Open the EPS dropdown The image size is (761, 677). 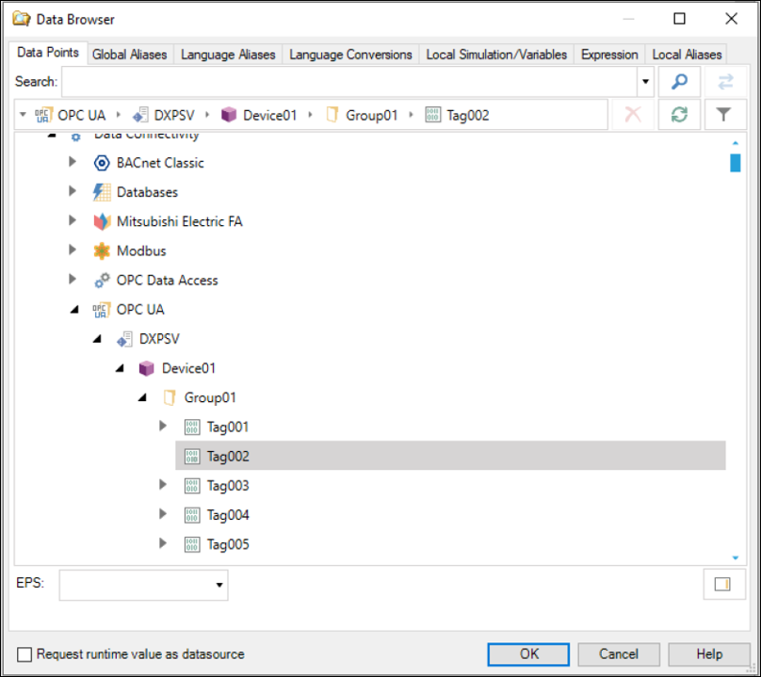(219, 585)
